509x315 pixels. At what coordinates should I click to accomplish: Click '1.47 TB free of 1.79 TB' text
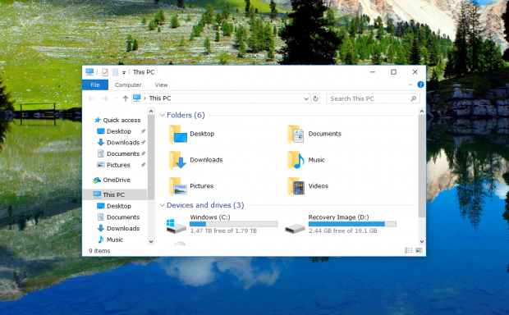pyautogui.click(x=223, y=231)
